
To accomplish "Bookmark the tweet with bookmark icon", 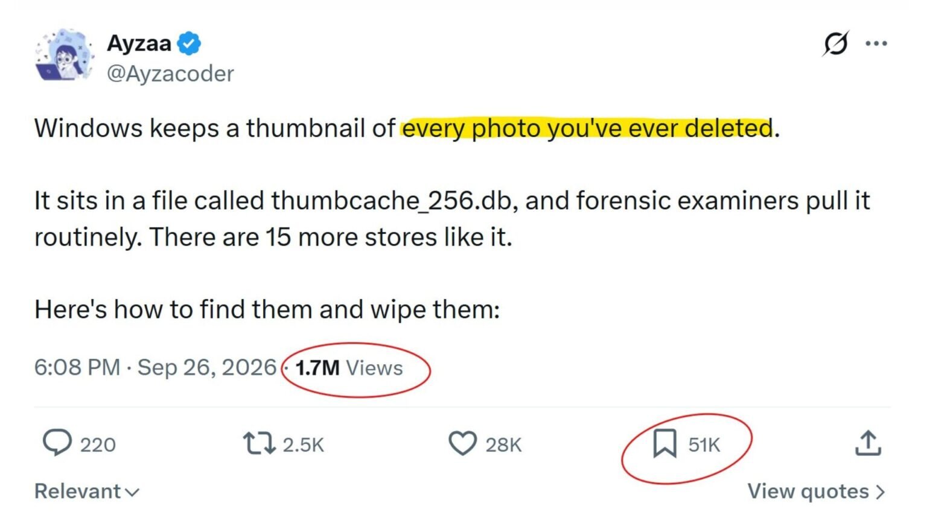I will (x=664, y=444).
